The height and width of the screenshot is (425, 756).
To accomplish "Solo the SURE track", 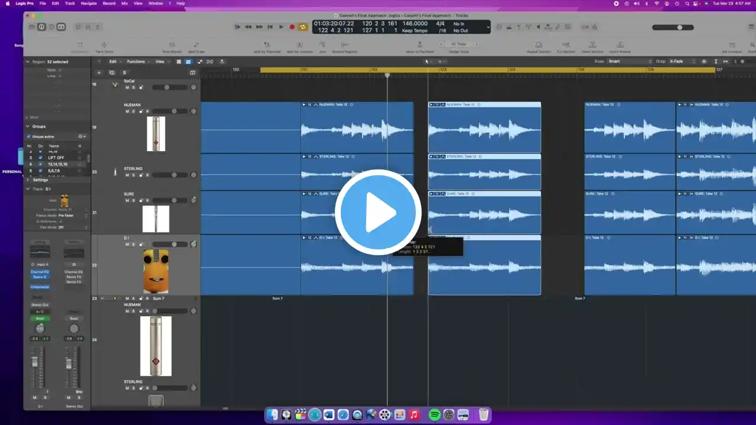I will 133,200.
